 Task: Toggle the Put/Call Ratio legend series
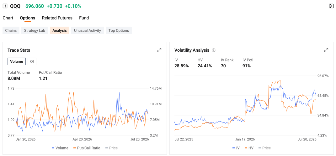[x=87, y=148]
